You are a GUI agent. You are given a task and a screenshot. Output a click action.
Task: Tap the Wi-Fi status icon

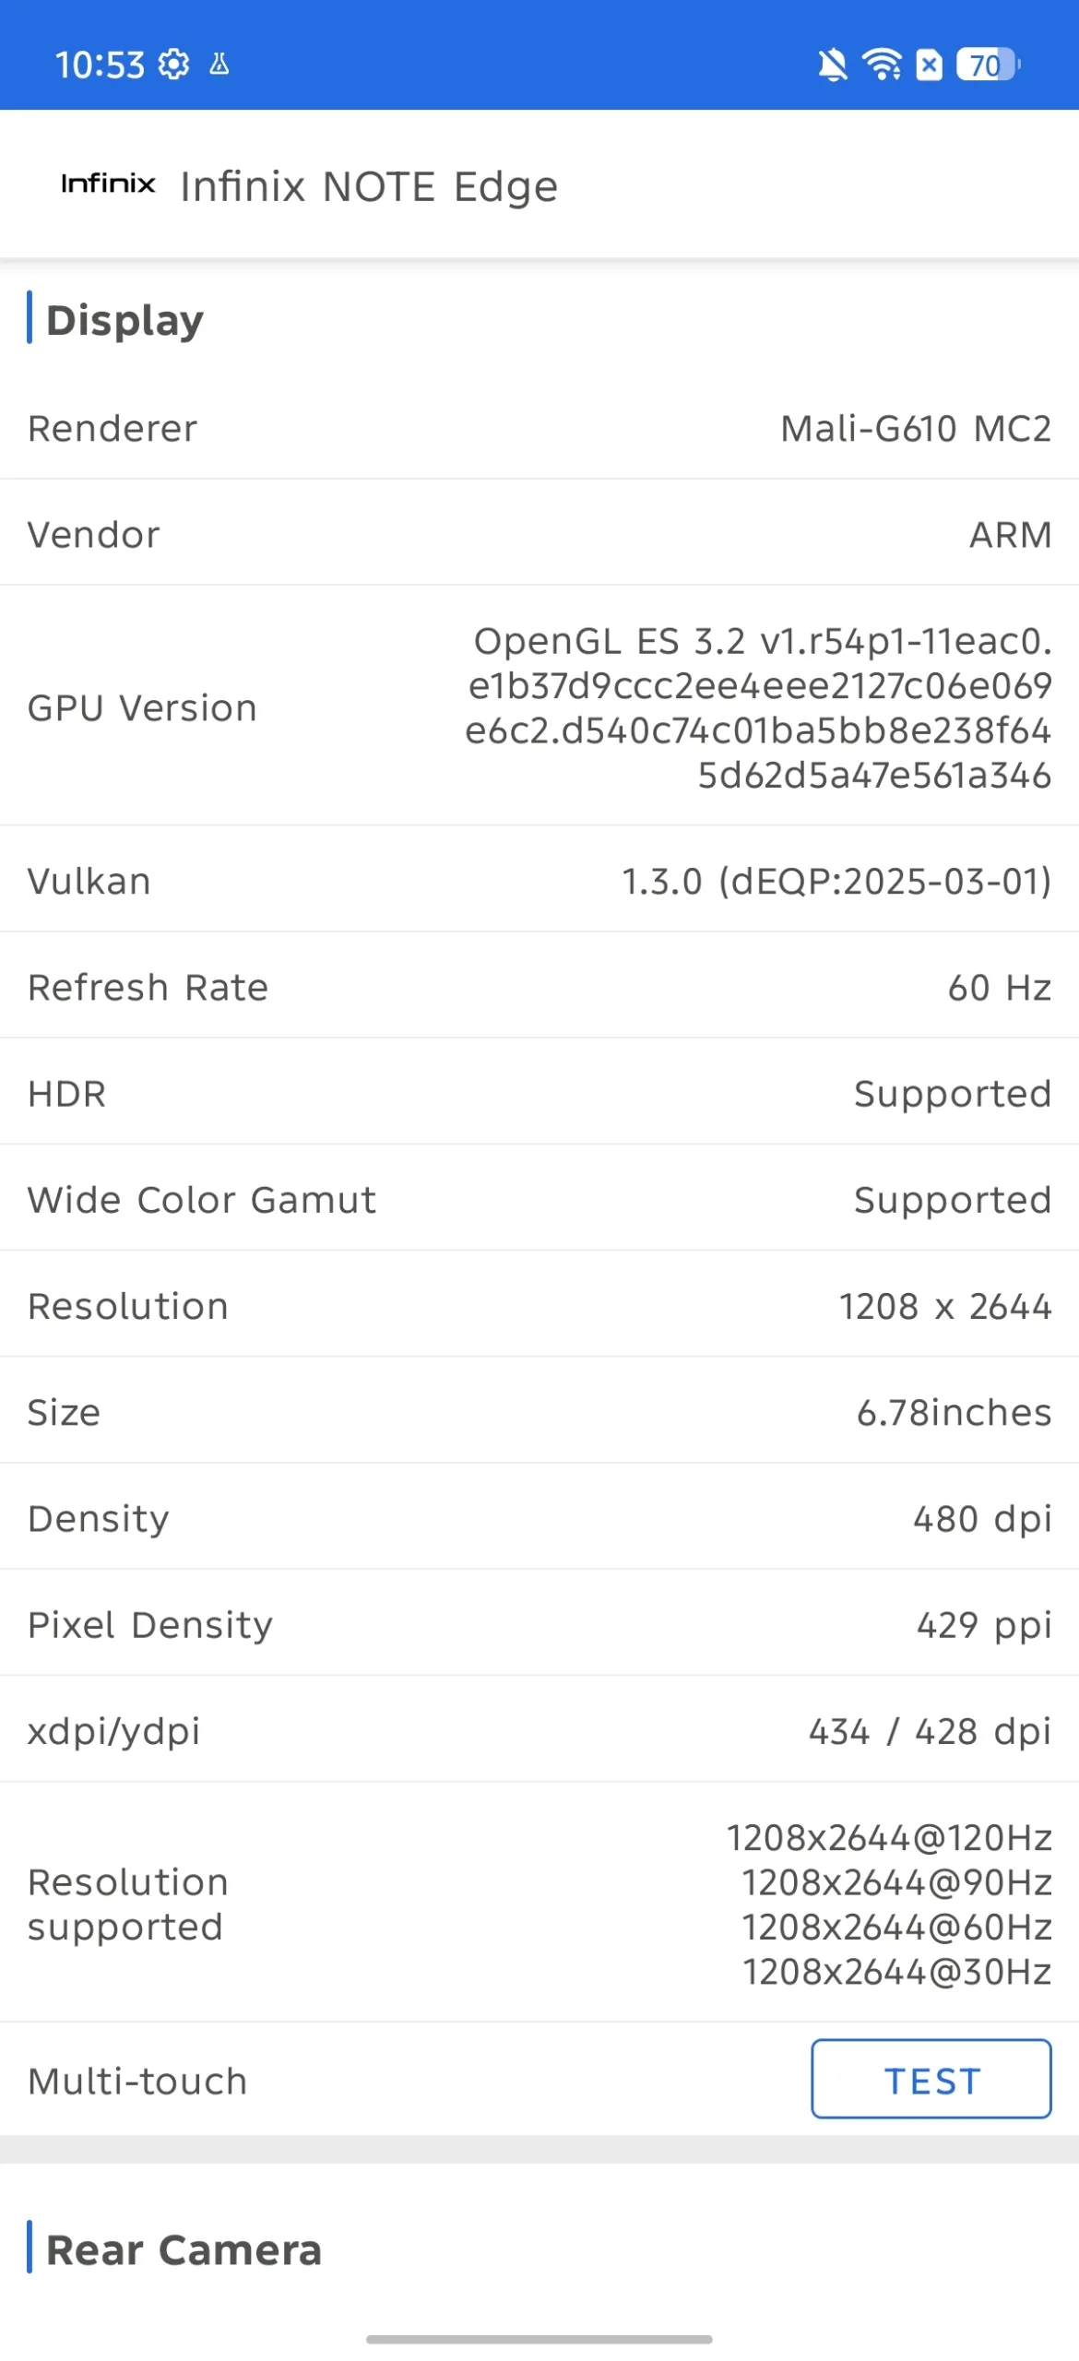click(882, 65)
